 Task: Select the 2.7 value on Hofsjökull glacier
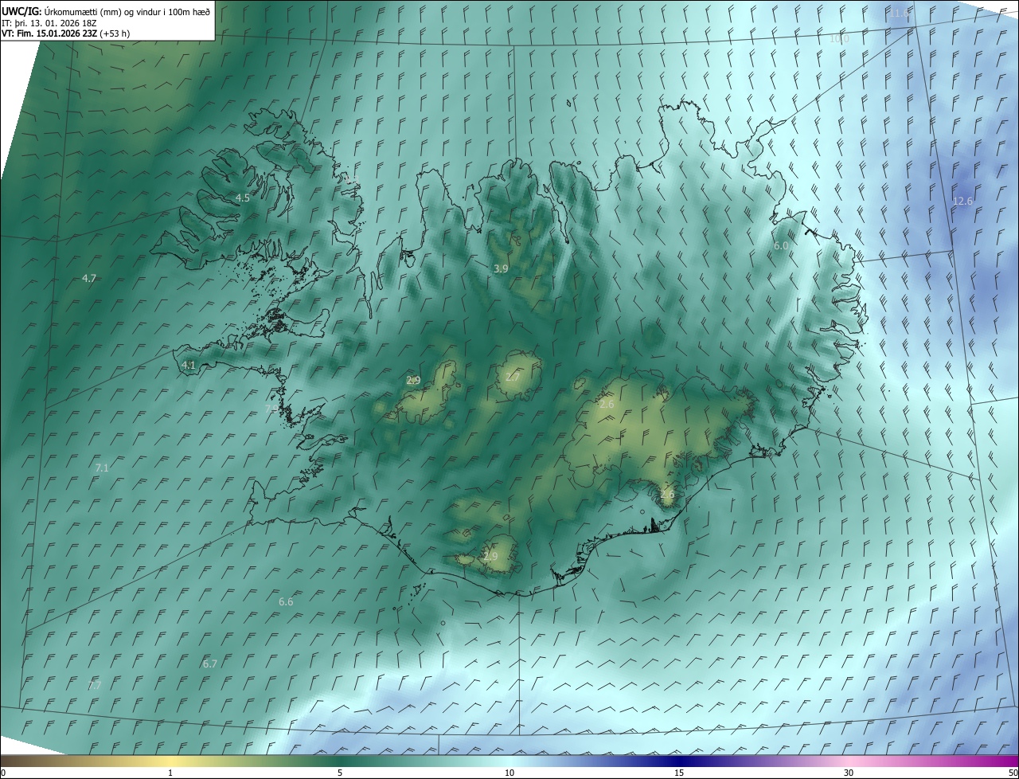(x=512, y=377)
